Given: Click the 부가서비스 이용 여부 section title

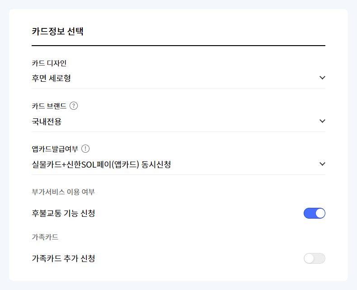Looking at the screenshot, I should click(63, 192).
